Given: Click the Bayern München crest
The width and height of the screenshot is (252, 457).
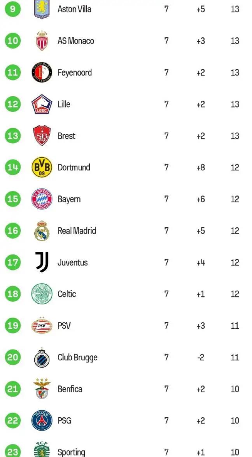Looking at the screenshot, I should pos(42,199).
